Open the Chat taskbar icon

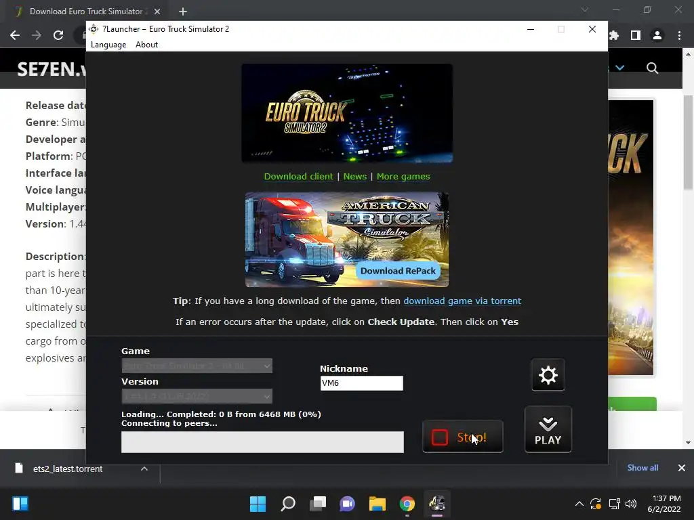point(348,504)
